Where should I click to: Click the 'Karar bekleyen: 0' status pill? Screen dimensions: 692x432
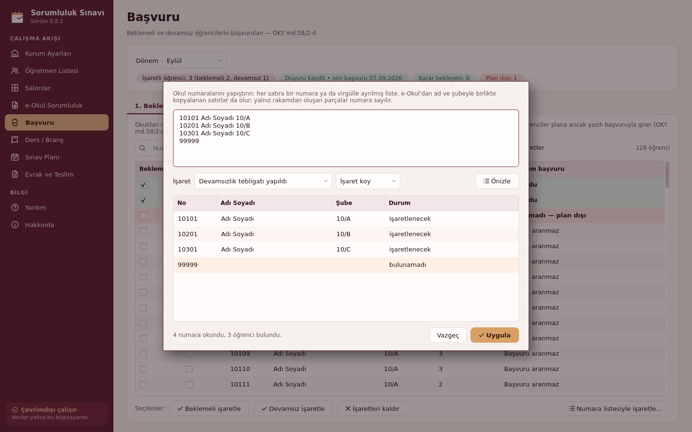pyautogui.click(x=444, y=78)
